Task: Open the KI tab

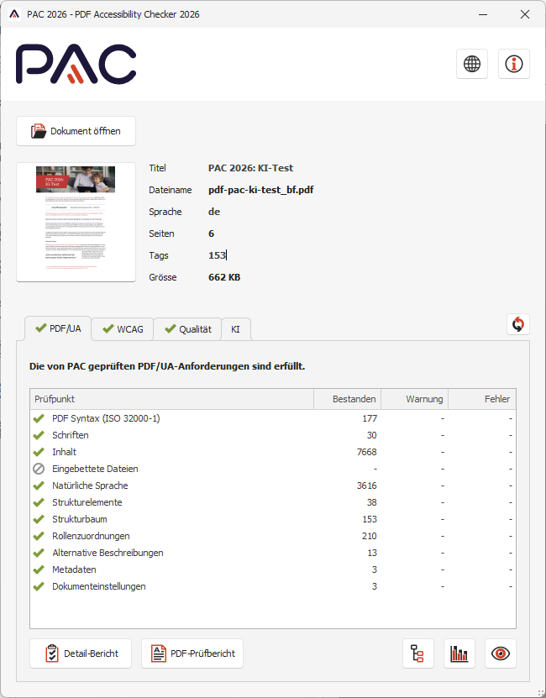Action: coord(236,329)
